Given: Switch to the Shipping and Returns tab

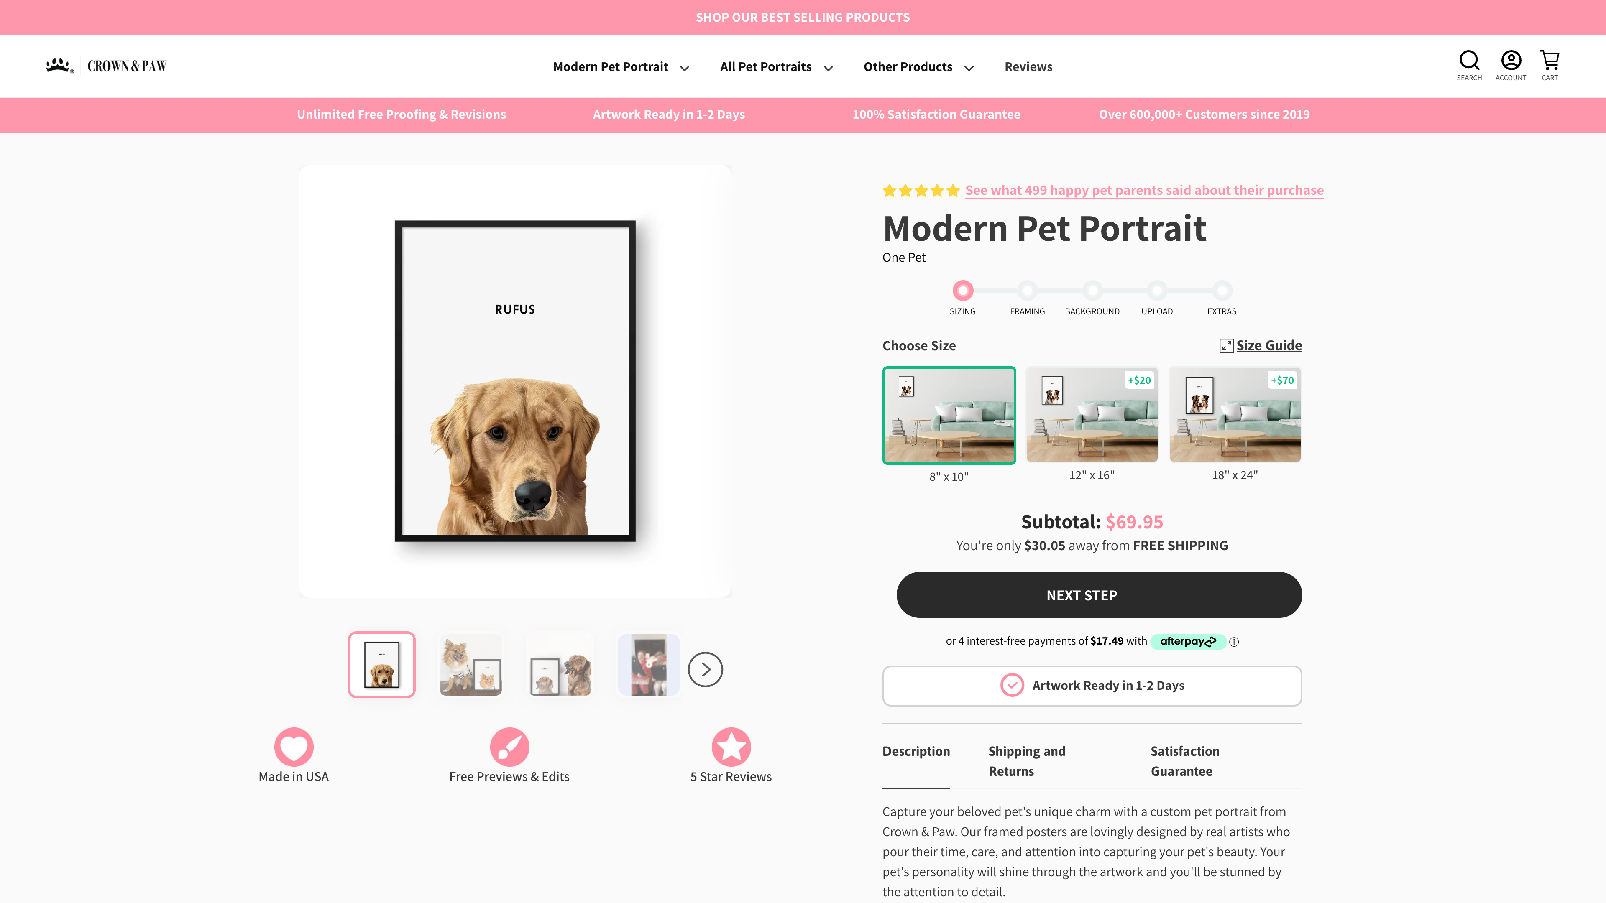Looking at the screenshot, I should tap(1027, 761).
